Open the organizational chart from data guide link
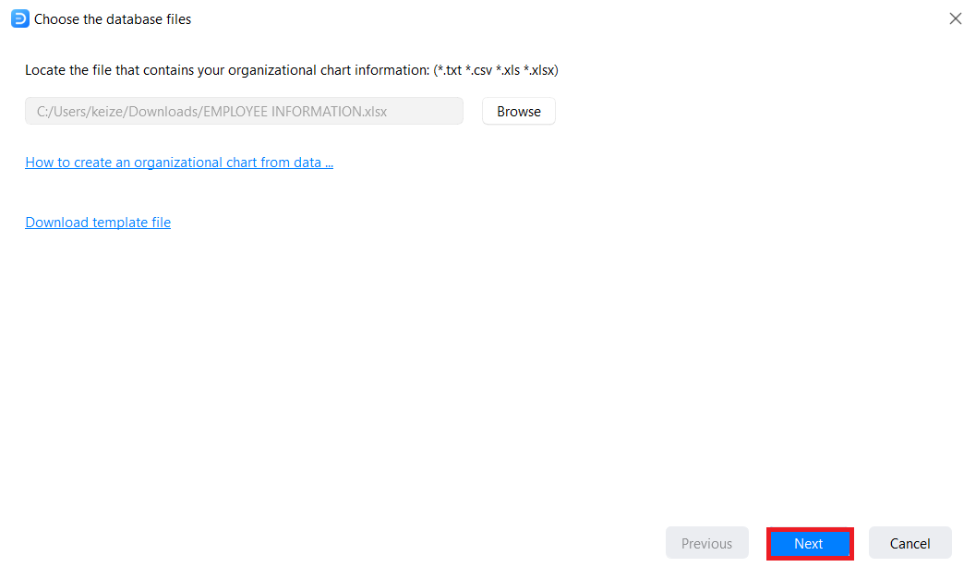Screen dimensions: 976x579 point(179,163)
